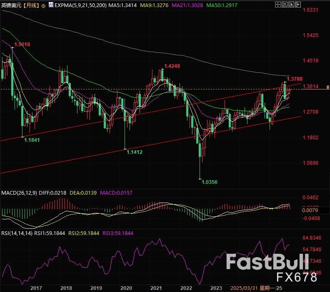Click the 2020 year mark on time axis
Viewport: 330px width, 292px height.
coord(125,288)
